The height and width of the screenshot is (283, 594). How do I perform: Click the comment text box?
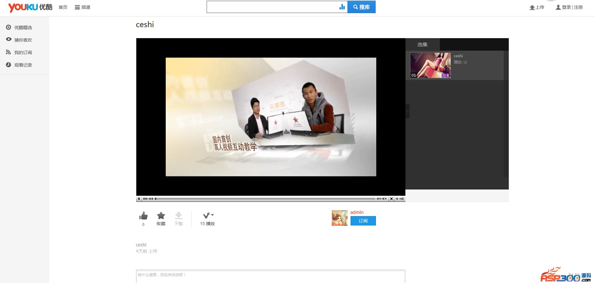click(x=271, y=276)
